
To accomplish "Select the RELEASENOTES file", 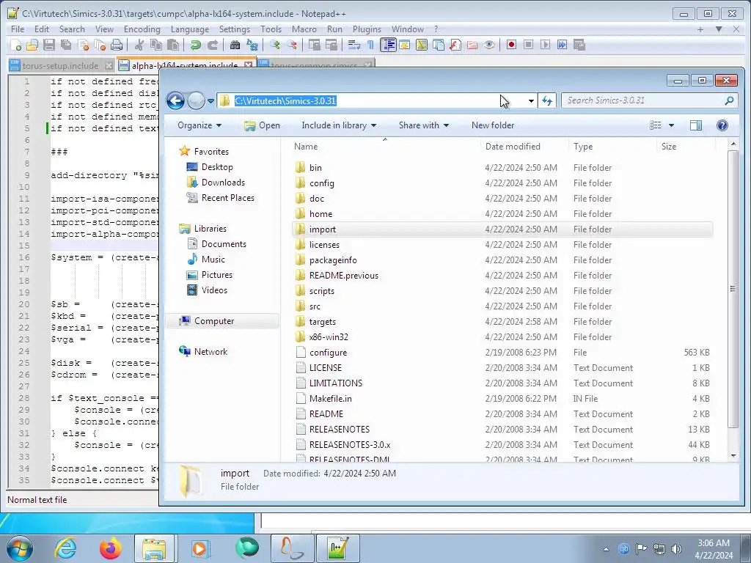I will [339, 430].
